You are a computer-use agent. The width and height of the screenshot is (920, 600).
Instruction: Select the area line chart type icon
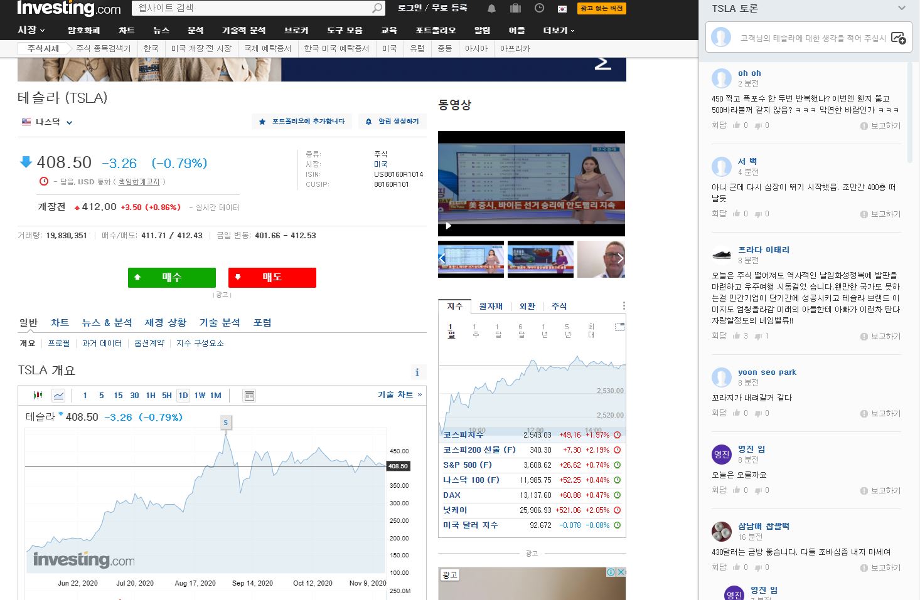pos(58,395)
